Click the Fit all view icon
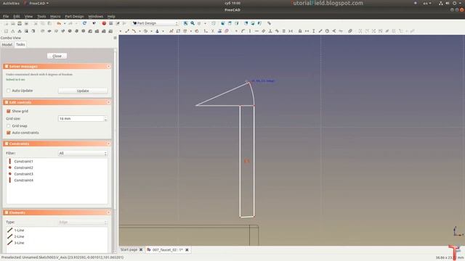 (186, 23)
